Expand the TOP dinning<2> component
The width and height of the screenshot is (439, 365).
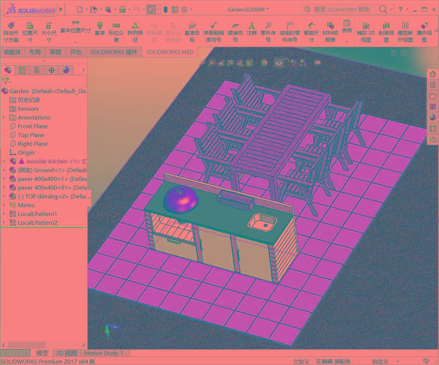point(4,196)
